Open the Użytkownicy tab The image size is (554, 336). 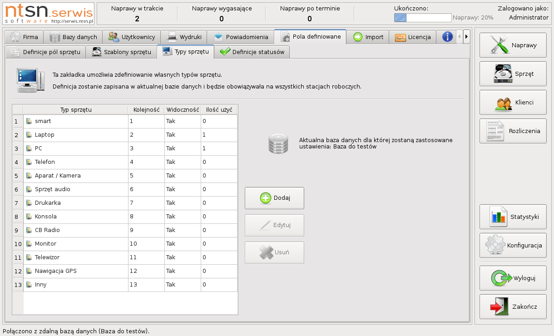tap(132, 37)
